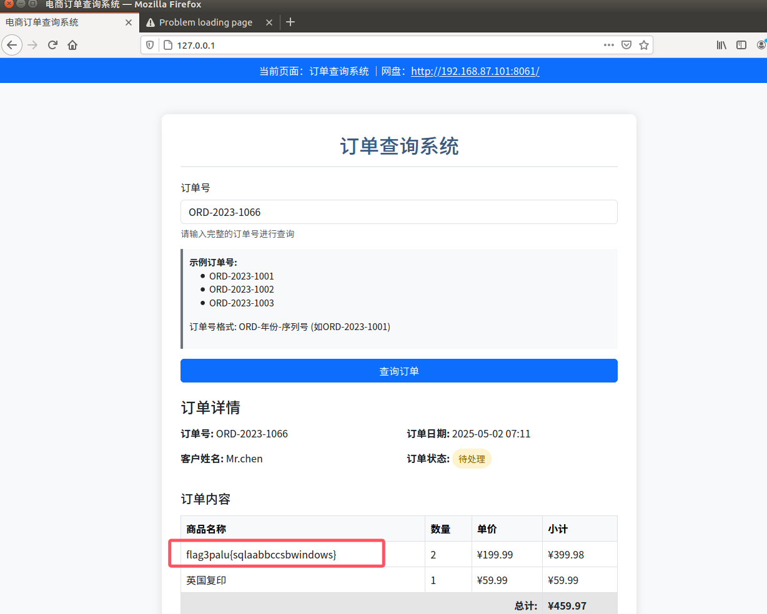This screenshot has height=614, width=767.
Task: Open the network disk link 192.168.87.101:8061
Action: [x=475, y=71]
